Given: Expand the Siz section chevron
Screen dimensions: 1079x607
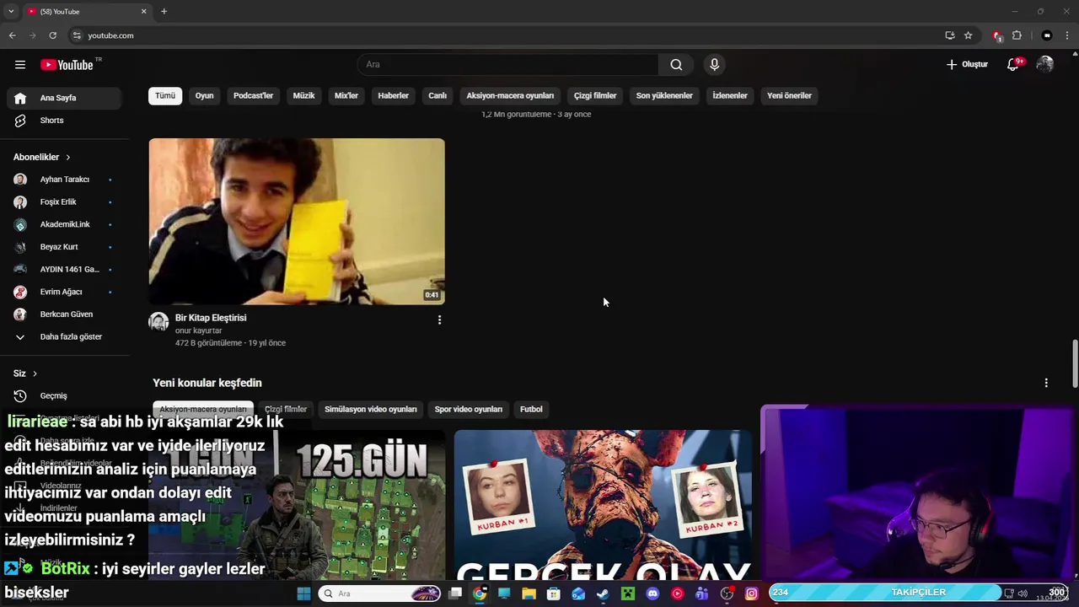Looking at the screenshot, I should (35, 373).
